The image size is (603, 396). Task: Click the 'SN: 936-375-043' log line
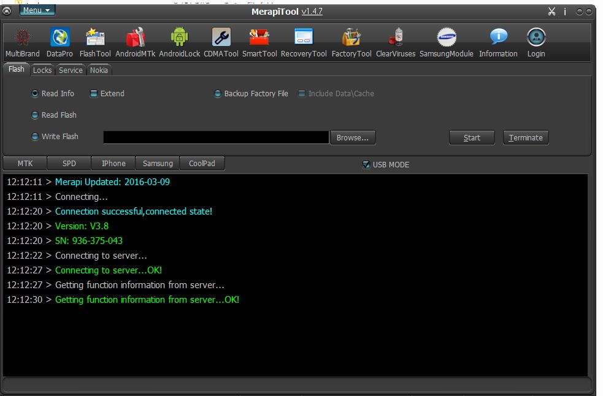(x=89, y=241)
